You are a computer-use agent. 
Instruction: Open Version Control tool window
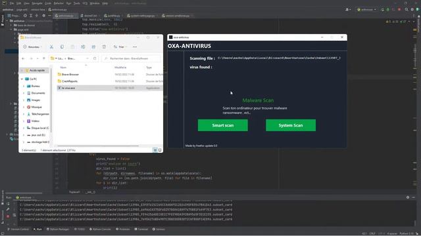pyautogui.click(x=18, y=229)
